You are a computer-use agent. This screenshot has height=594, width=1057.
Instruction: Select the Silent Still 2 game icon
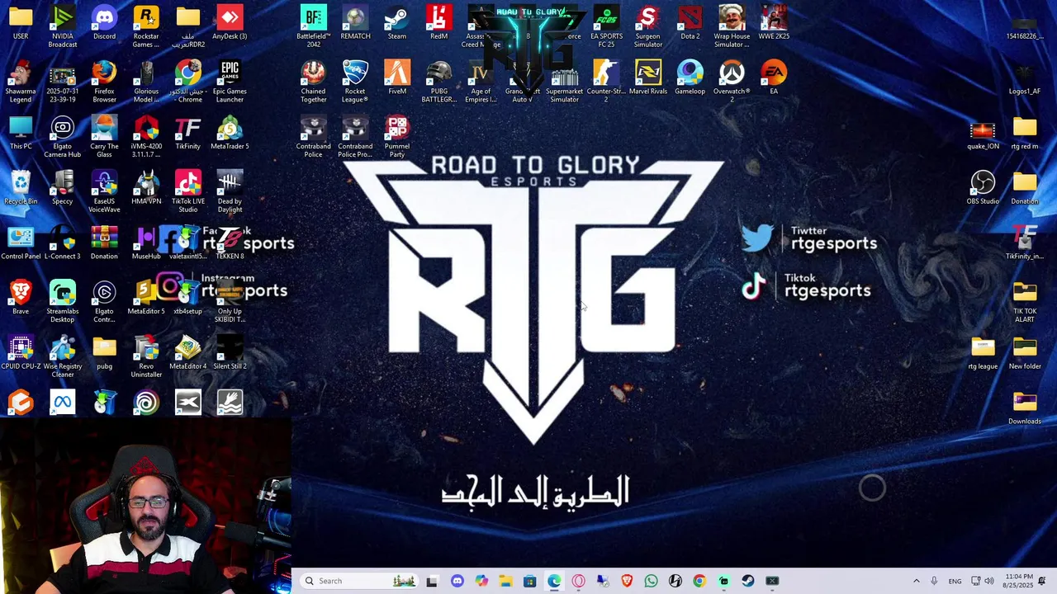tap(230, 353)
